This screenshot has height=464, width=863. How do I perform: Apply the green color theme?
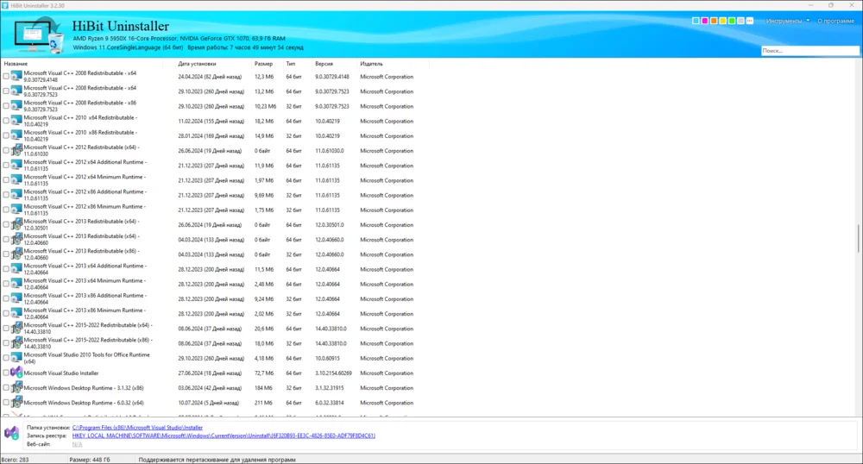[x=732, y=21]
